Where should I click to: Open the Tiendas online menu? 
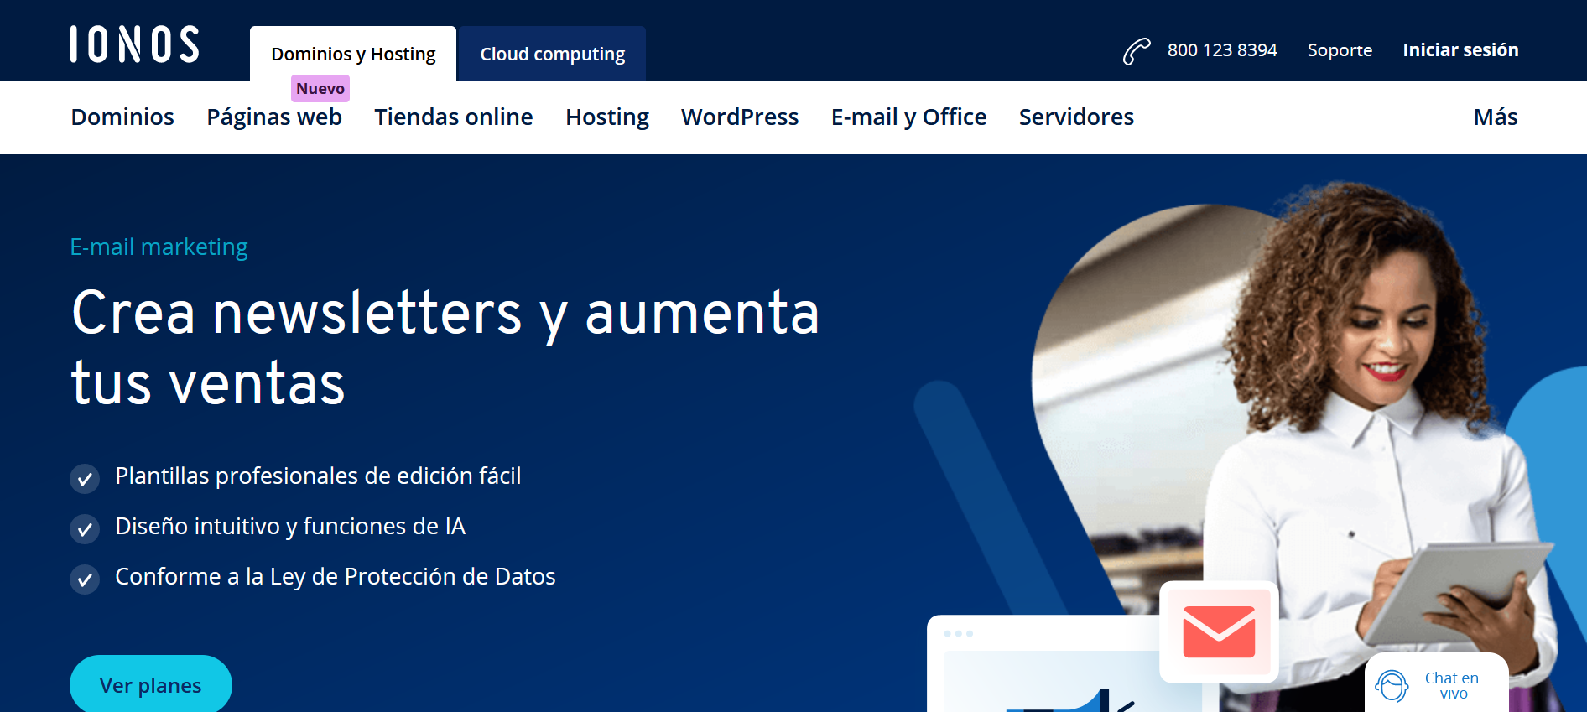(453, 117)
